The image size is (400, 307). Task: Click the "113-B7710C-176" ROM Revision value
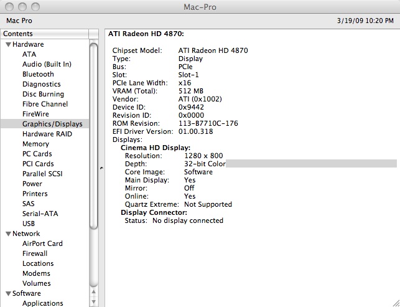point(208,124)
